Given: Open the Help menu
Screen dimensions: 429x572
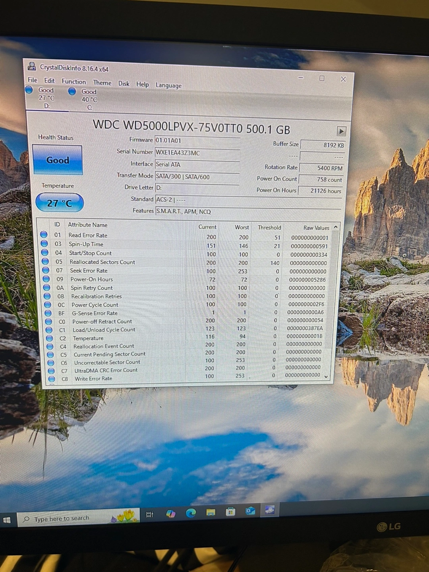Looking at the screenshot, I should pyautogui.click(x=142, y=84).
